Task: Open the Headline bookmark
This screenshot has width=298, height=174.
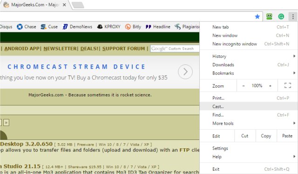Action: click(x=158, y=27)
